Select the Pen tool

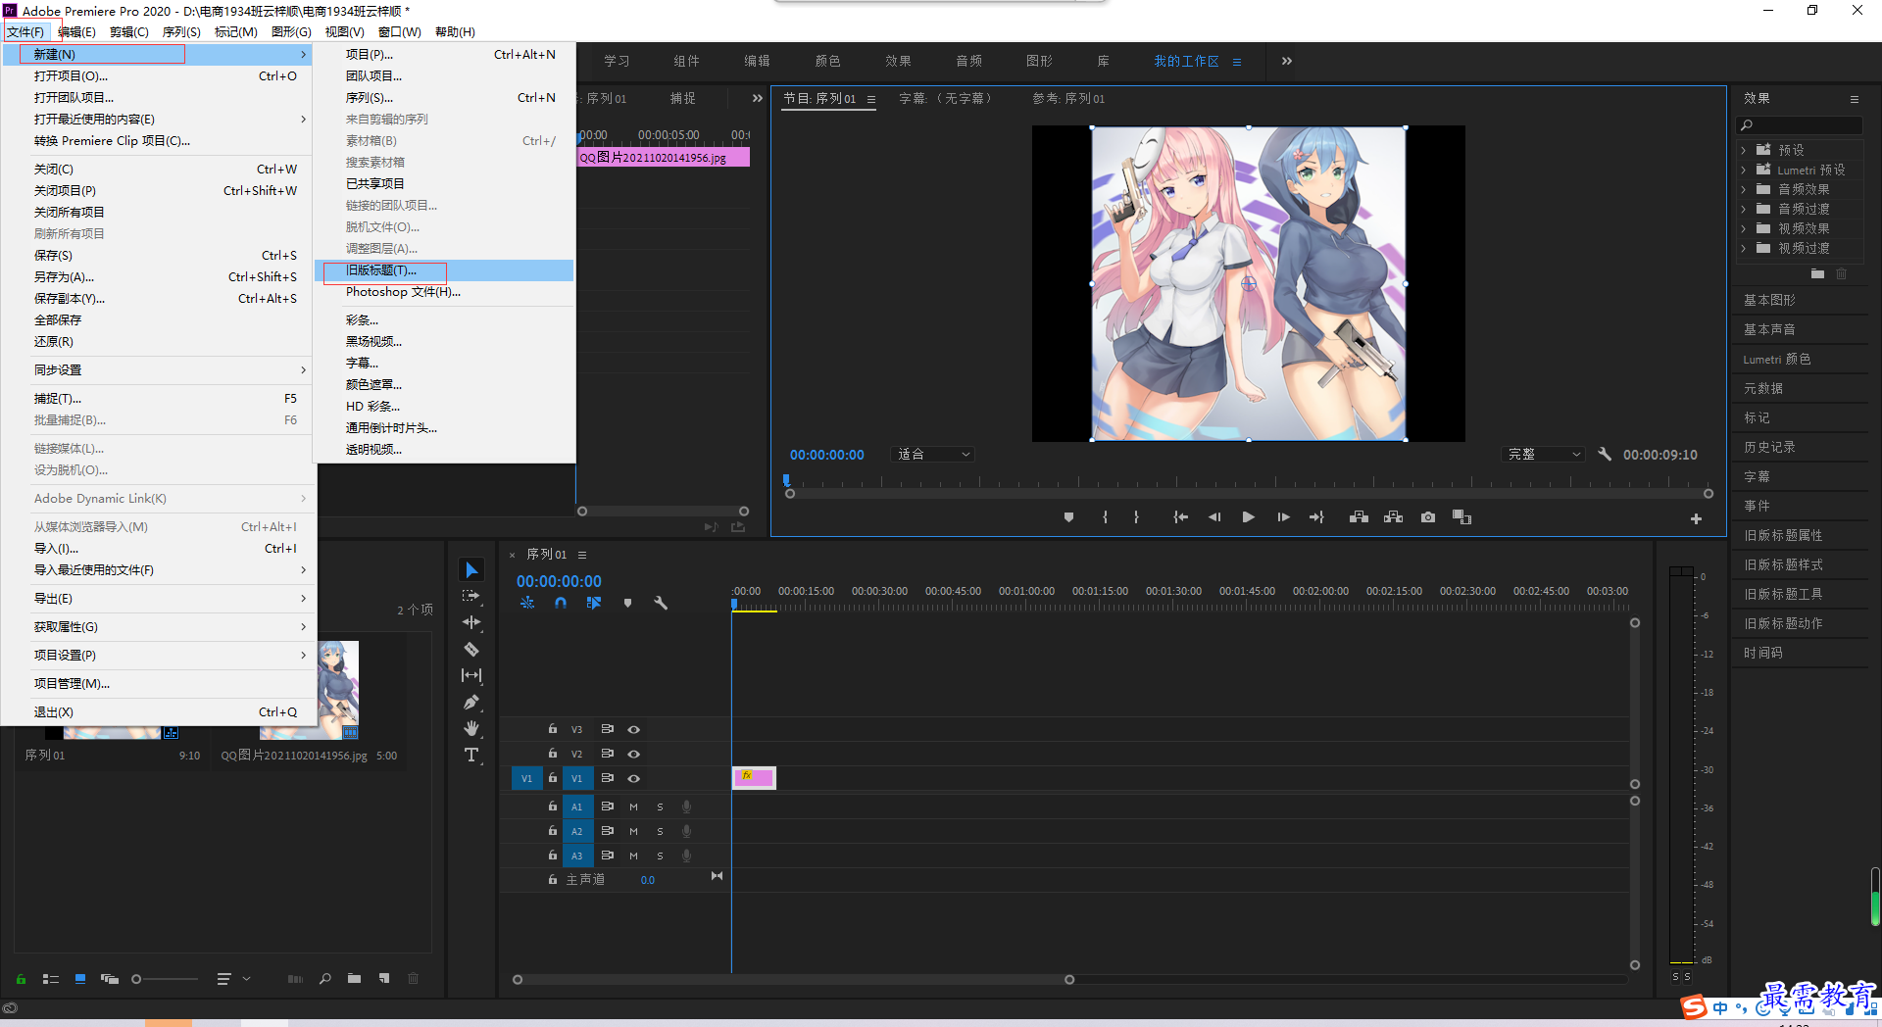pos(471,702)
